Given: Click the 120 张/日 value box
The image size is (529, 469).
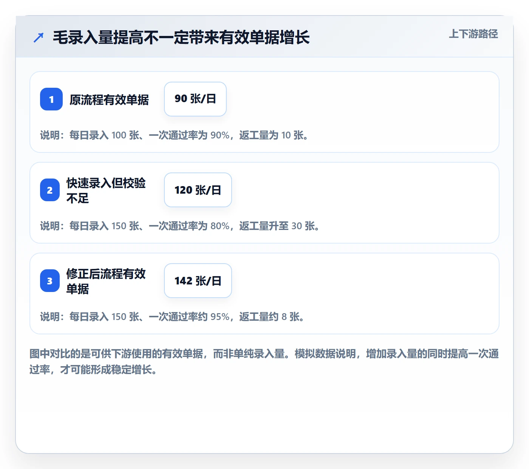Looking at the screenshot, I should [198, 190].
